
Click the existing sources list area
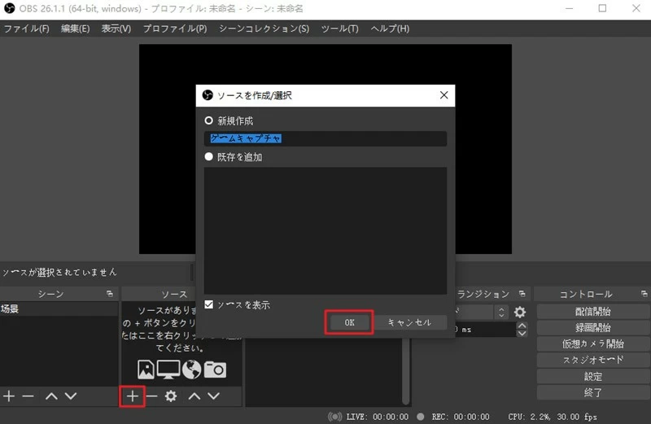tap(325, 231)
